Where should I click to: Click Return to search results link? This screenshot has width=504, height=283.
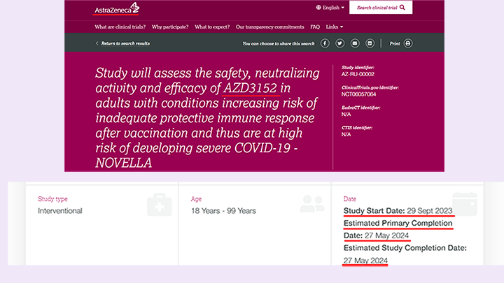[x=125, y=43]
